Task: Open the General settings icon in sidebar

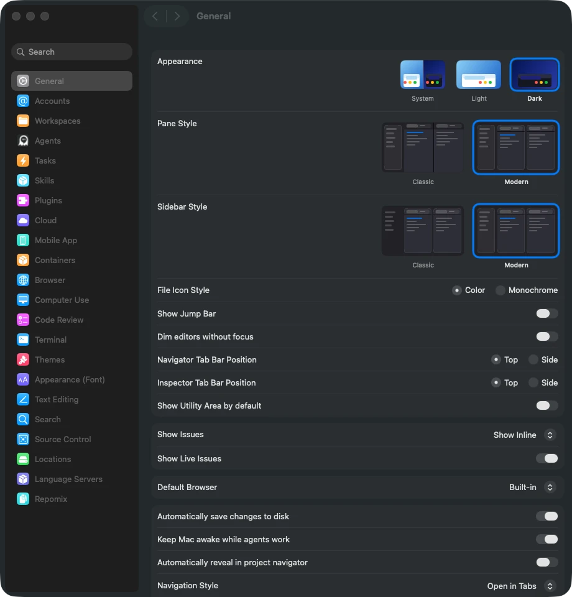Action: pos(23,81)
